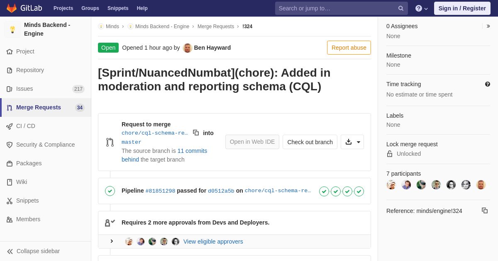The height and width of the screenshot is (261, 498).
Task: Click the !324 breadcrumb item
Action: tap(247, 27)
